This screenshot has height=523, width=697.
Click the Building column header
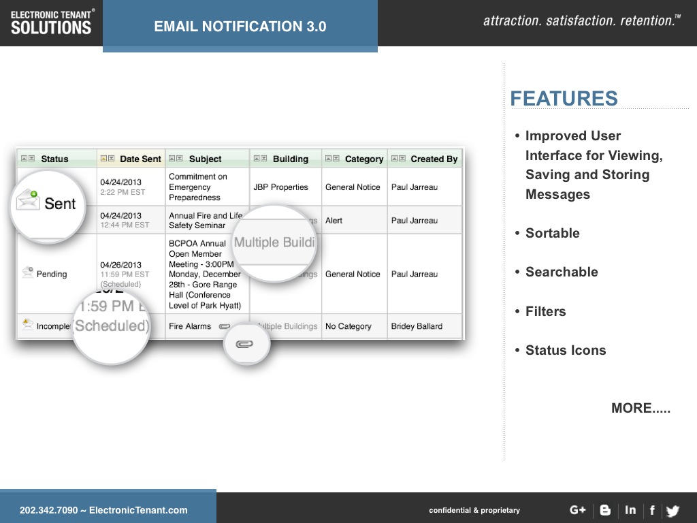tap(290, 159)
